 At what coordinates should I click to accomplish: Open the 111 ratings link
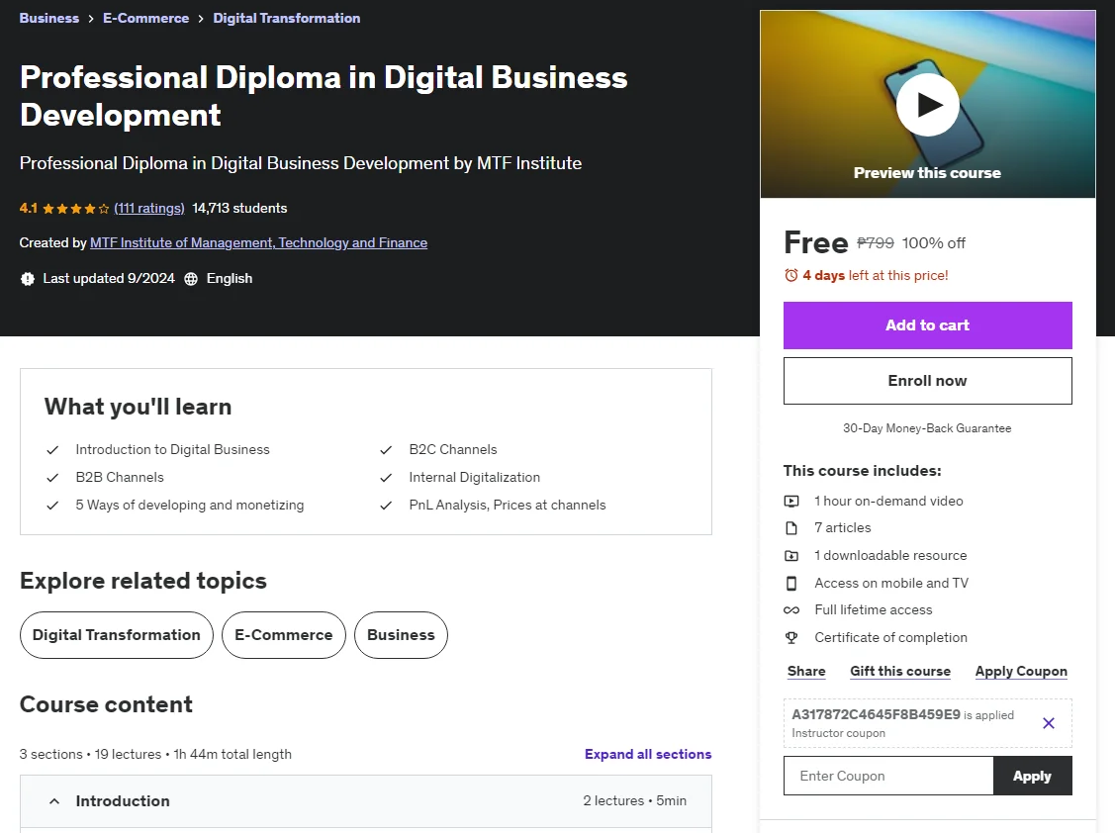click(x=149, y=209)
